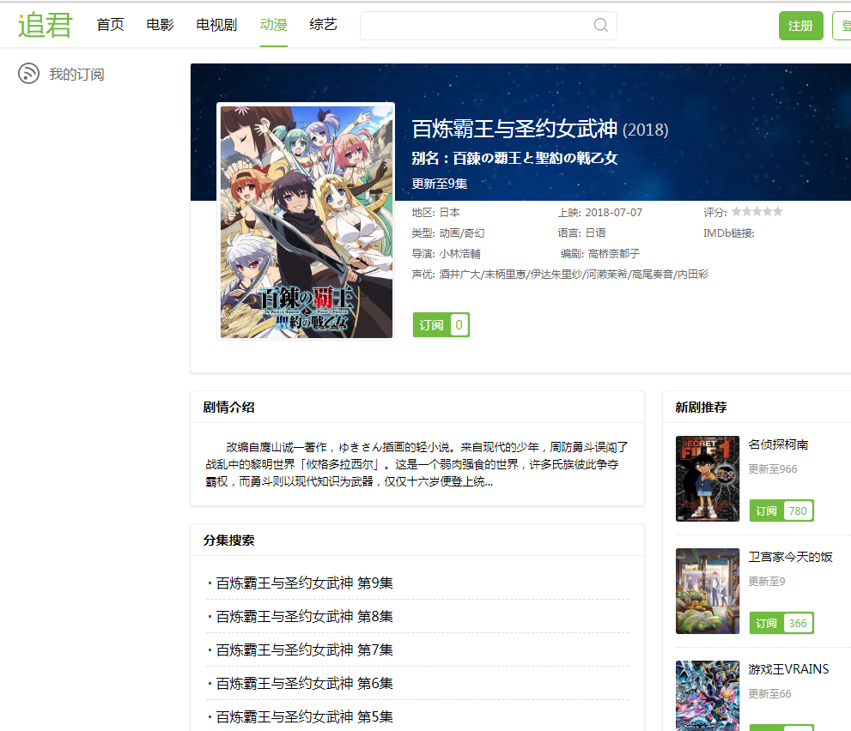Click the 更新至9集 status text
Viewport: 851px width, 731px height.
pyautogui.click(x=439, y=184)
